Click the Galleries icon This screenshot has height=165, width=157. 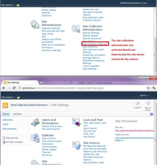(x=35, y=138)
